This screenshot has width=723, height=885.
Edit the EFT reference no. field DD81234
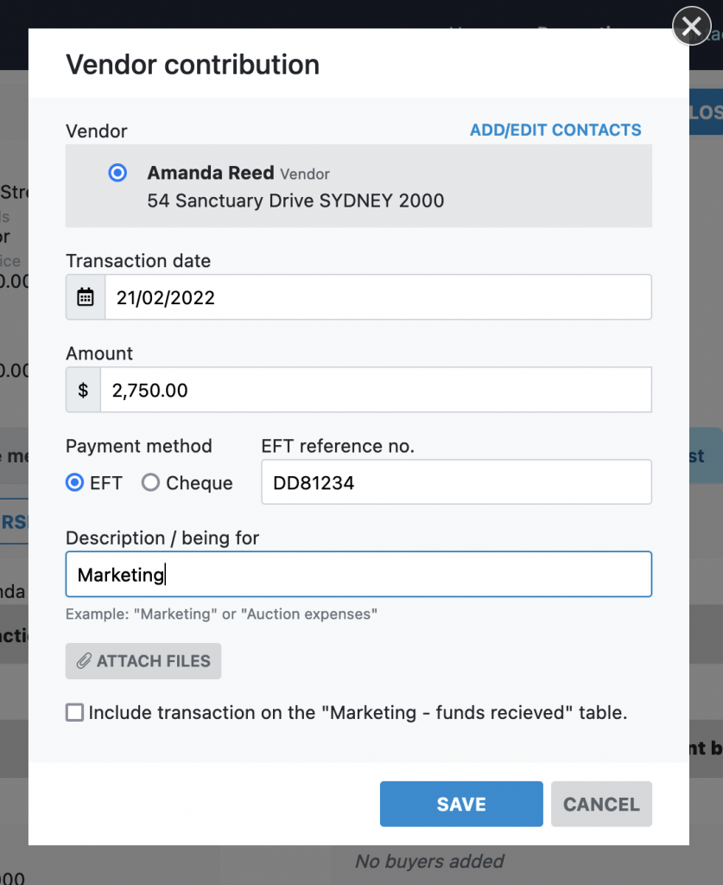click(x=456, y=483)
